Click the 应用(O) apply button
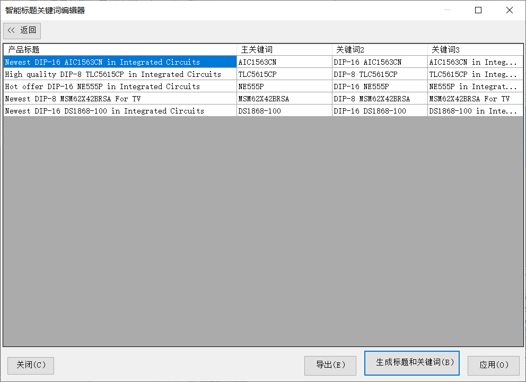The width and height of the screenshot is (526, 382). 494,366
